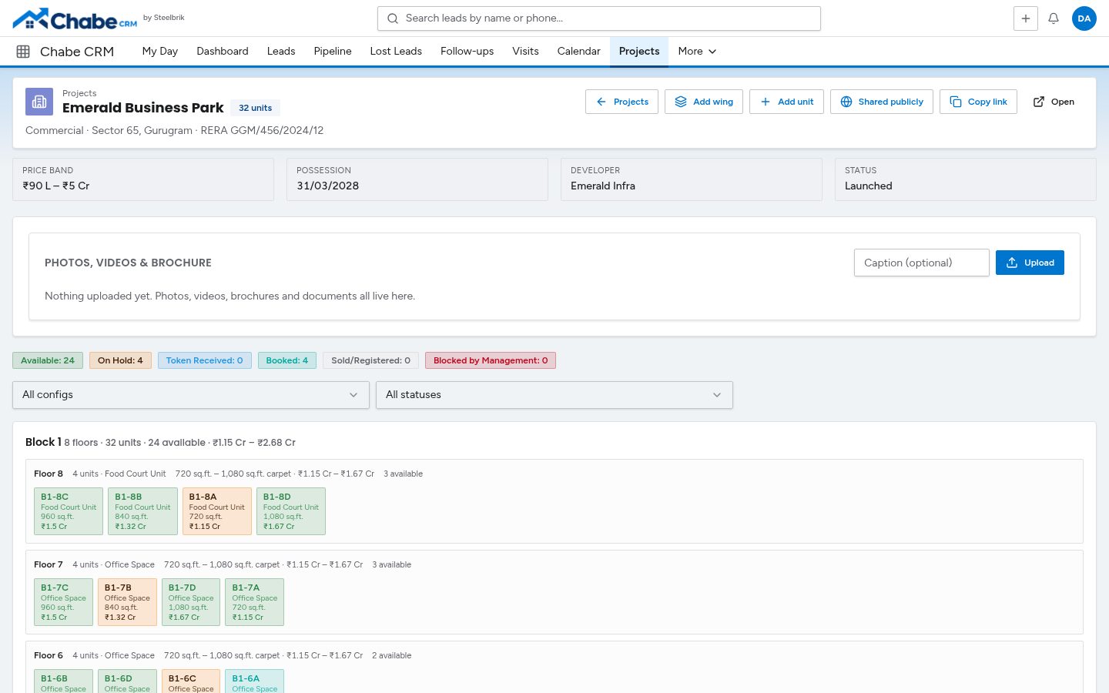
Task: Open unit B1-7B card
Action: pos(128,602)
